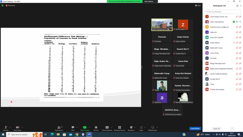Toggle mute icon for 2020334_Dony Andika
The width and height of the screenshot is (243, 137).
click(237, 27)
